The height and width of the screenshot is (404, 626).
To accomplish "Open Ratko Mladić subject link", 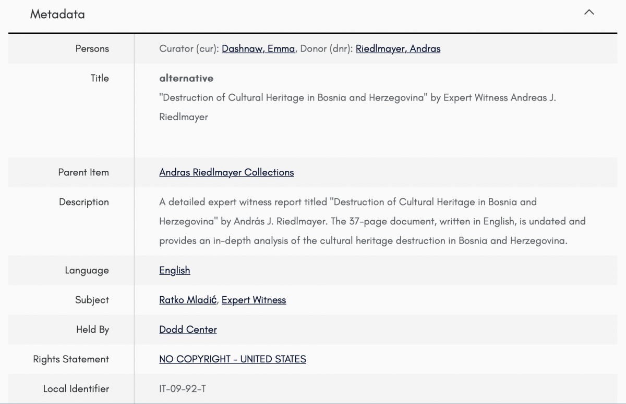I will pyautogui.click(x=188, y=300).
